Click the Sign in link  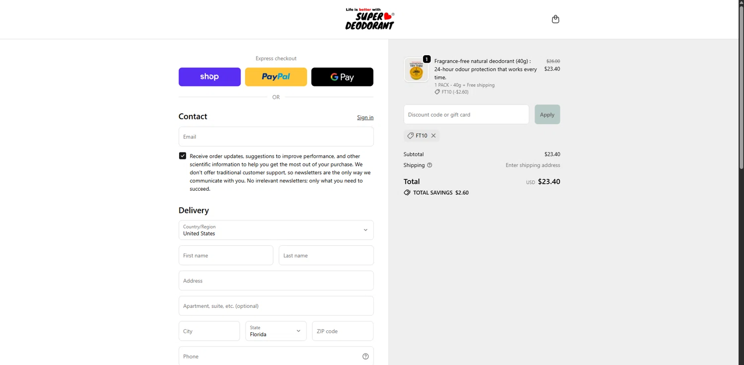pos(365,118)
